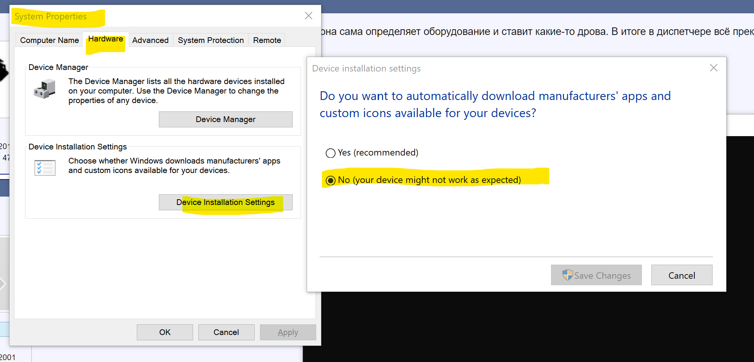Open the System Protection tab
This screenshot has width=754, height=362.
tap(211, 40)
